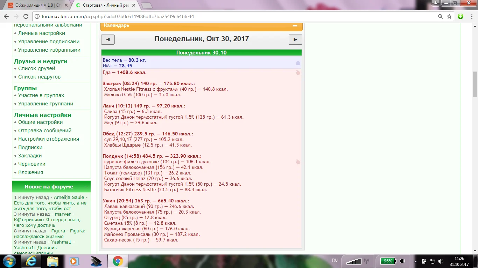Open Amelija Saule forum post link
The height and width of the screenshot is (268, 478).
[50, 203]
